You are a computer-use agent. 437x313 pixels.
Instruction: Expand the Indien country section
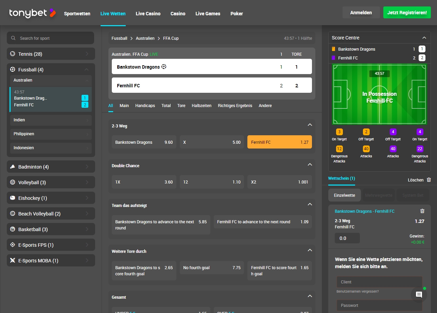pos(51,120)
